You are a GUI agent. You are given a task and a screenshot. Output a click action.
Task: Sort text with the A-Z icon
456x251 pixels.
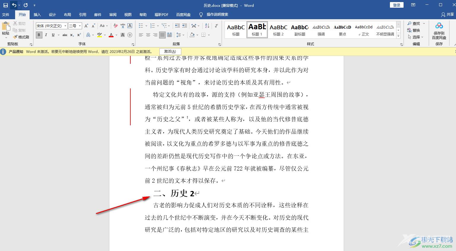click(207, 26)
